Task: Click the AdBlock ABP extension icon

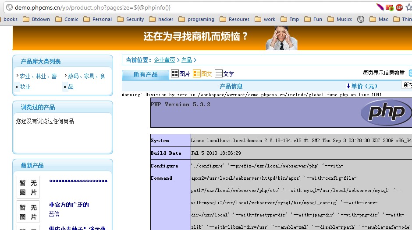Action: [x=399, y=7]
